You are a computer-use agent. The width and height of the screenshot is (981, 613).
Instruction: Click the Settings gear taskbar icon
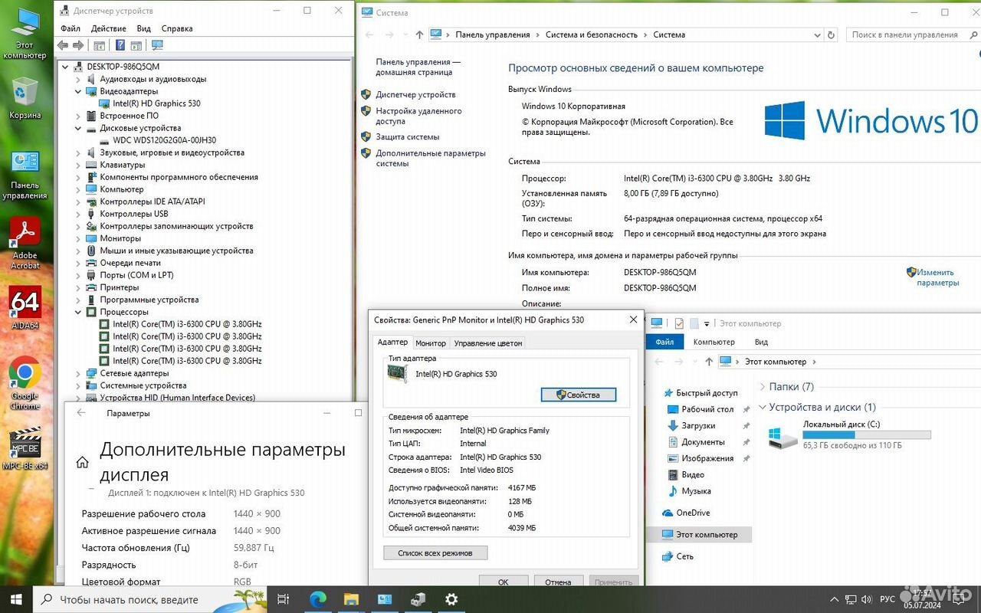coord(451,599)
